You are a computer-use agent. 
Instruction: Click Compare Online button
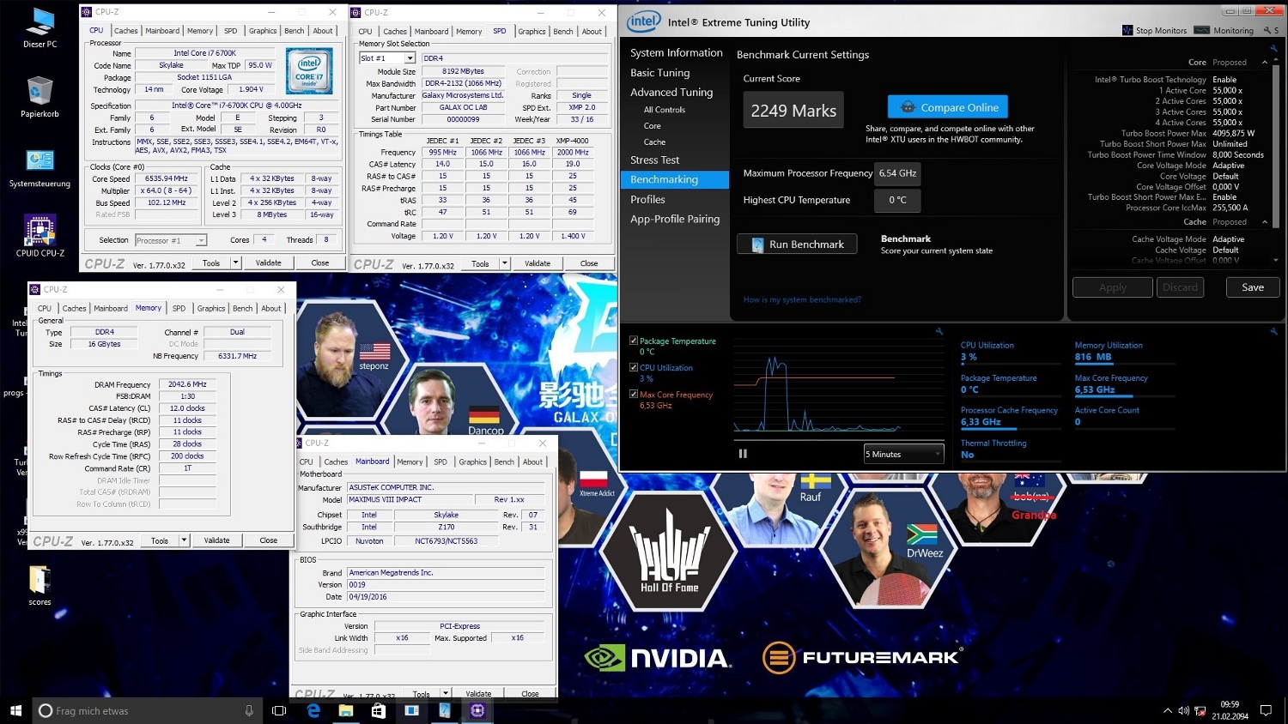pyautogui.click(x=947, y=107)
